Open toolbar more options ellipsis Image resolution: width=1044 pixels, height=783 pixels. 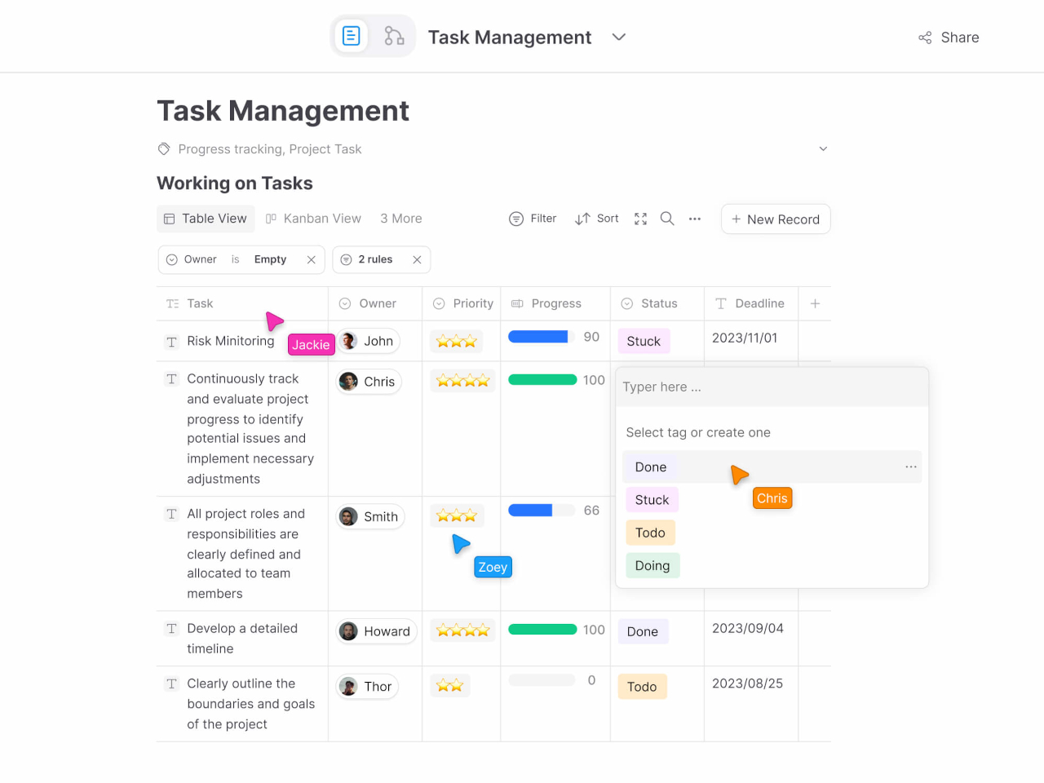point(695,219)
